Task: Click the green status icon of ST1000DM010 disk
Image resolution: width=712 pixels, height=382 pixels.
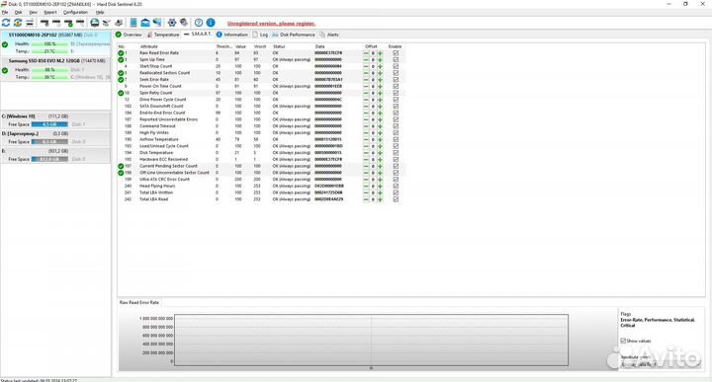Action: point(5,44)
